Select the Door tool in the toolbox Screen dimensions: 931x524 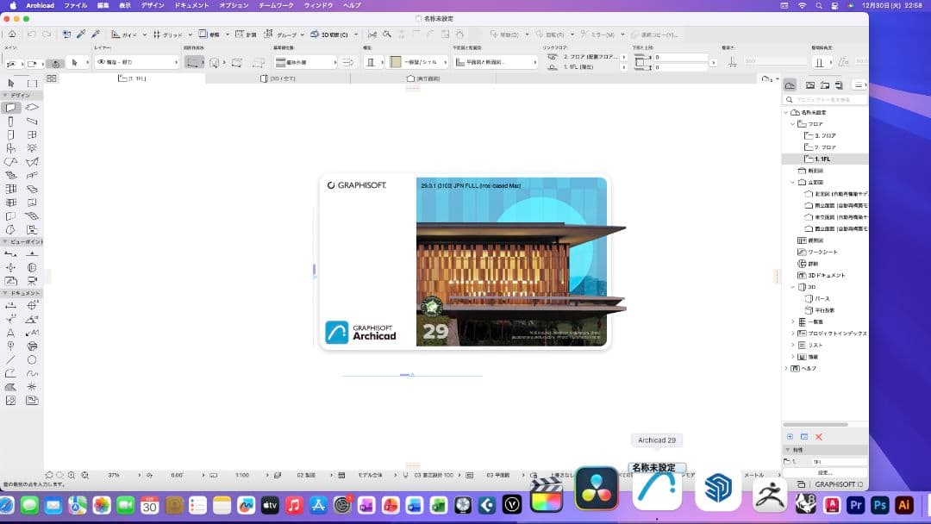click(x=9, y=134)
